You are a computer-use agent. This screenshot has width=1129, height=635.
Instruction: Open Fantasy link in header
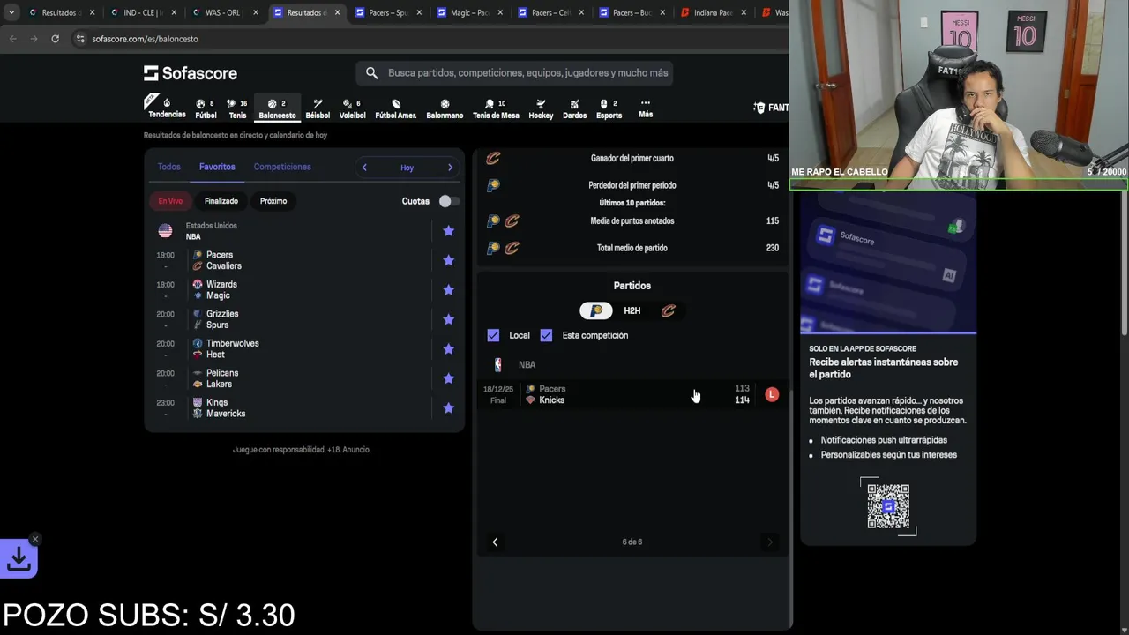pos(772,108)
